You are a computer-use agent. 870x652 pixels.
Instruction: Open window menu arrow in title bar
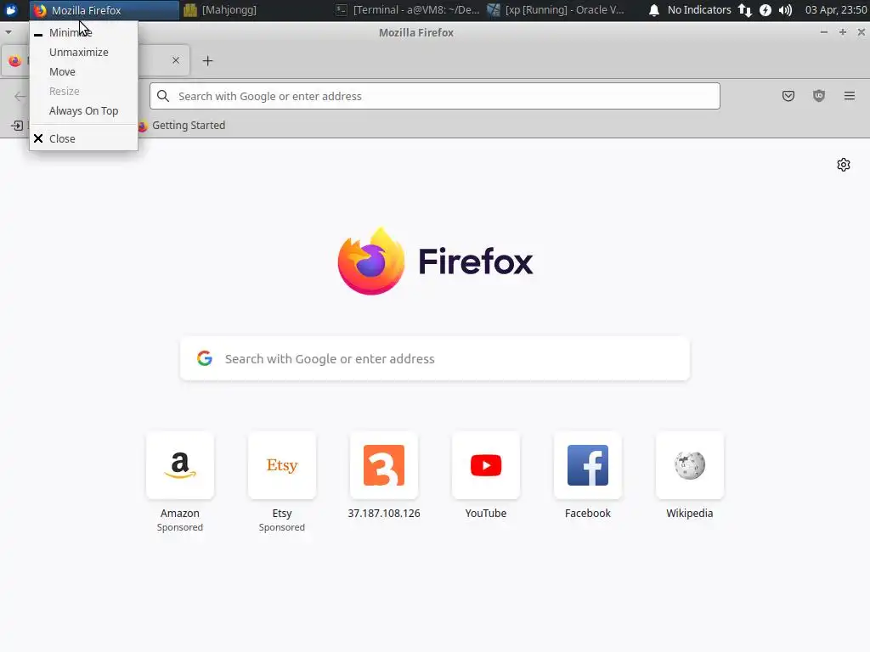(x=8, y=32)
